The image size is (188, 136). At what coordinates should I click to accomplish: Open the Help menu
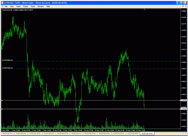coord(48,7)
